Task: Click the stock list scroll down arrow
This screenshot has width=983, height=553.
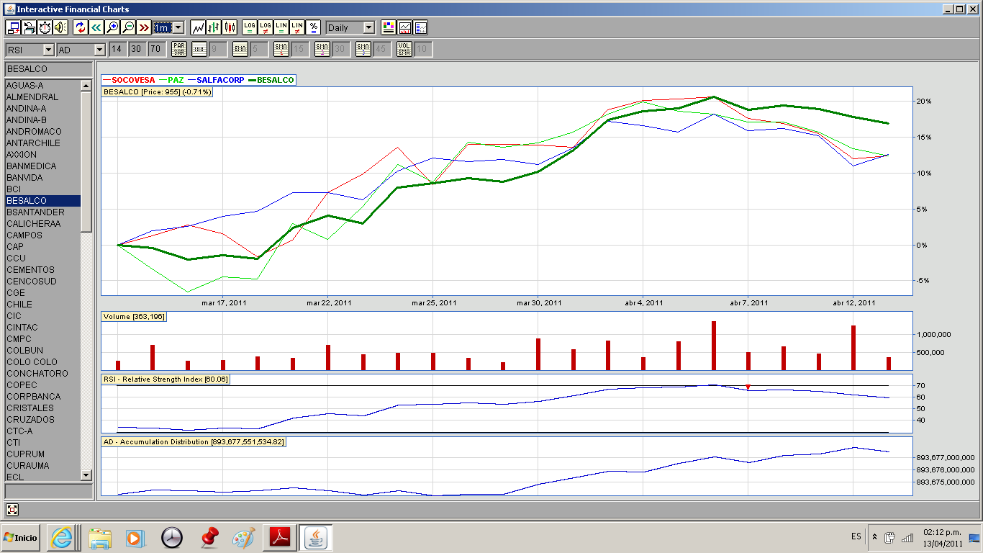Action: click(86, 475)
